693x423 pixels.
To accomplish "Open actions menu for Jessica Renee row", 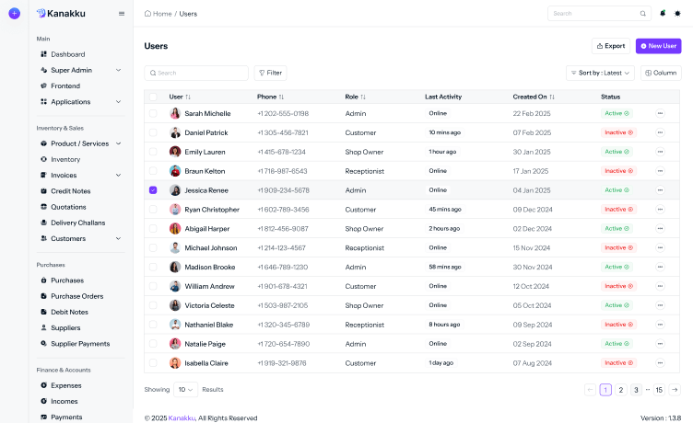I will pos(660,190).
